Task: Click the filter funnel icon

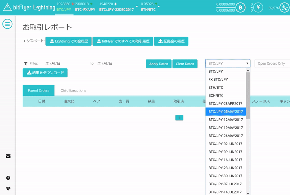Action: tap(26, 64)
